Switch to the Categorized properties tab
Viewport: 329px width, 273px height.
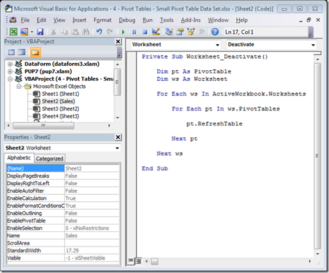(50, 158)
